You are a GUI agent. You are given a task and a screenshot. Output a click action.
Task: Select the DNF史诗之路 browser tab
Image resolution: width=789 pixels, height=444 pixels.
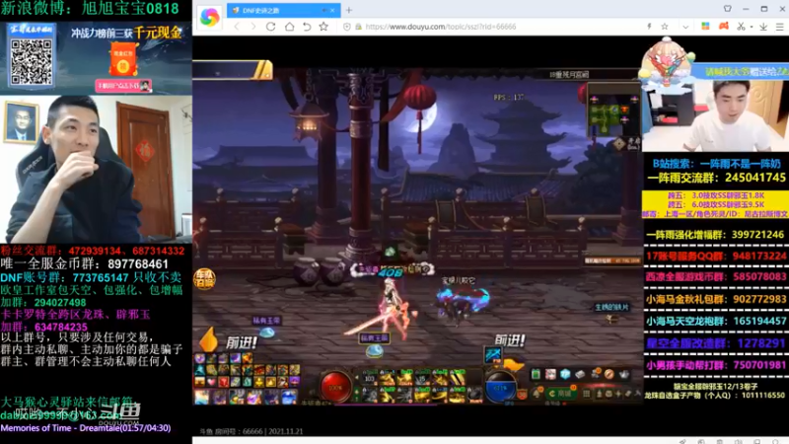point(283,10)
